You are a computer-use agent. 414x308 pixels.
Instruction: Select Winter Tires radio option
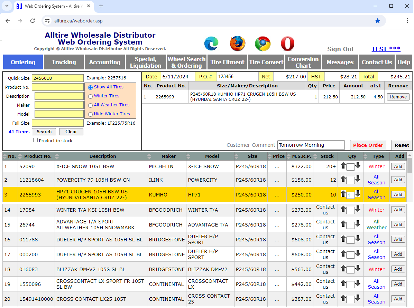tap(90, 96)
